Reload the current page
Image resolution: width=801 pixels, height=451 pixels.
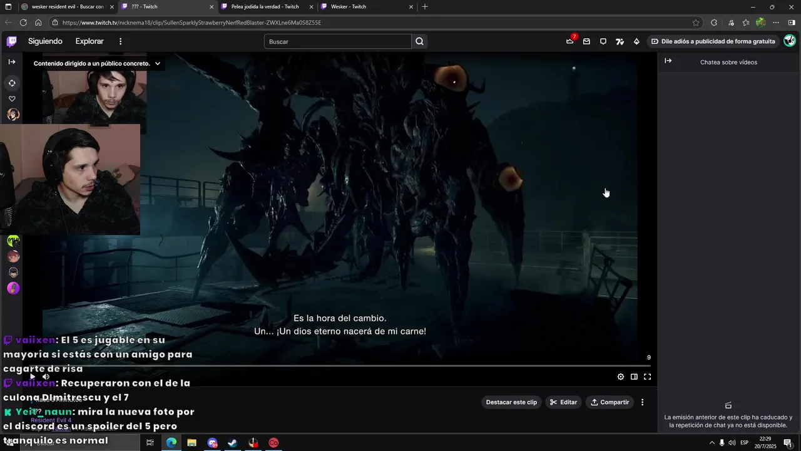(23, 23)
